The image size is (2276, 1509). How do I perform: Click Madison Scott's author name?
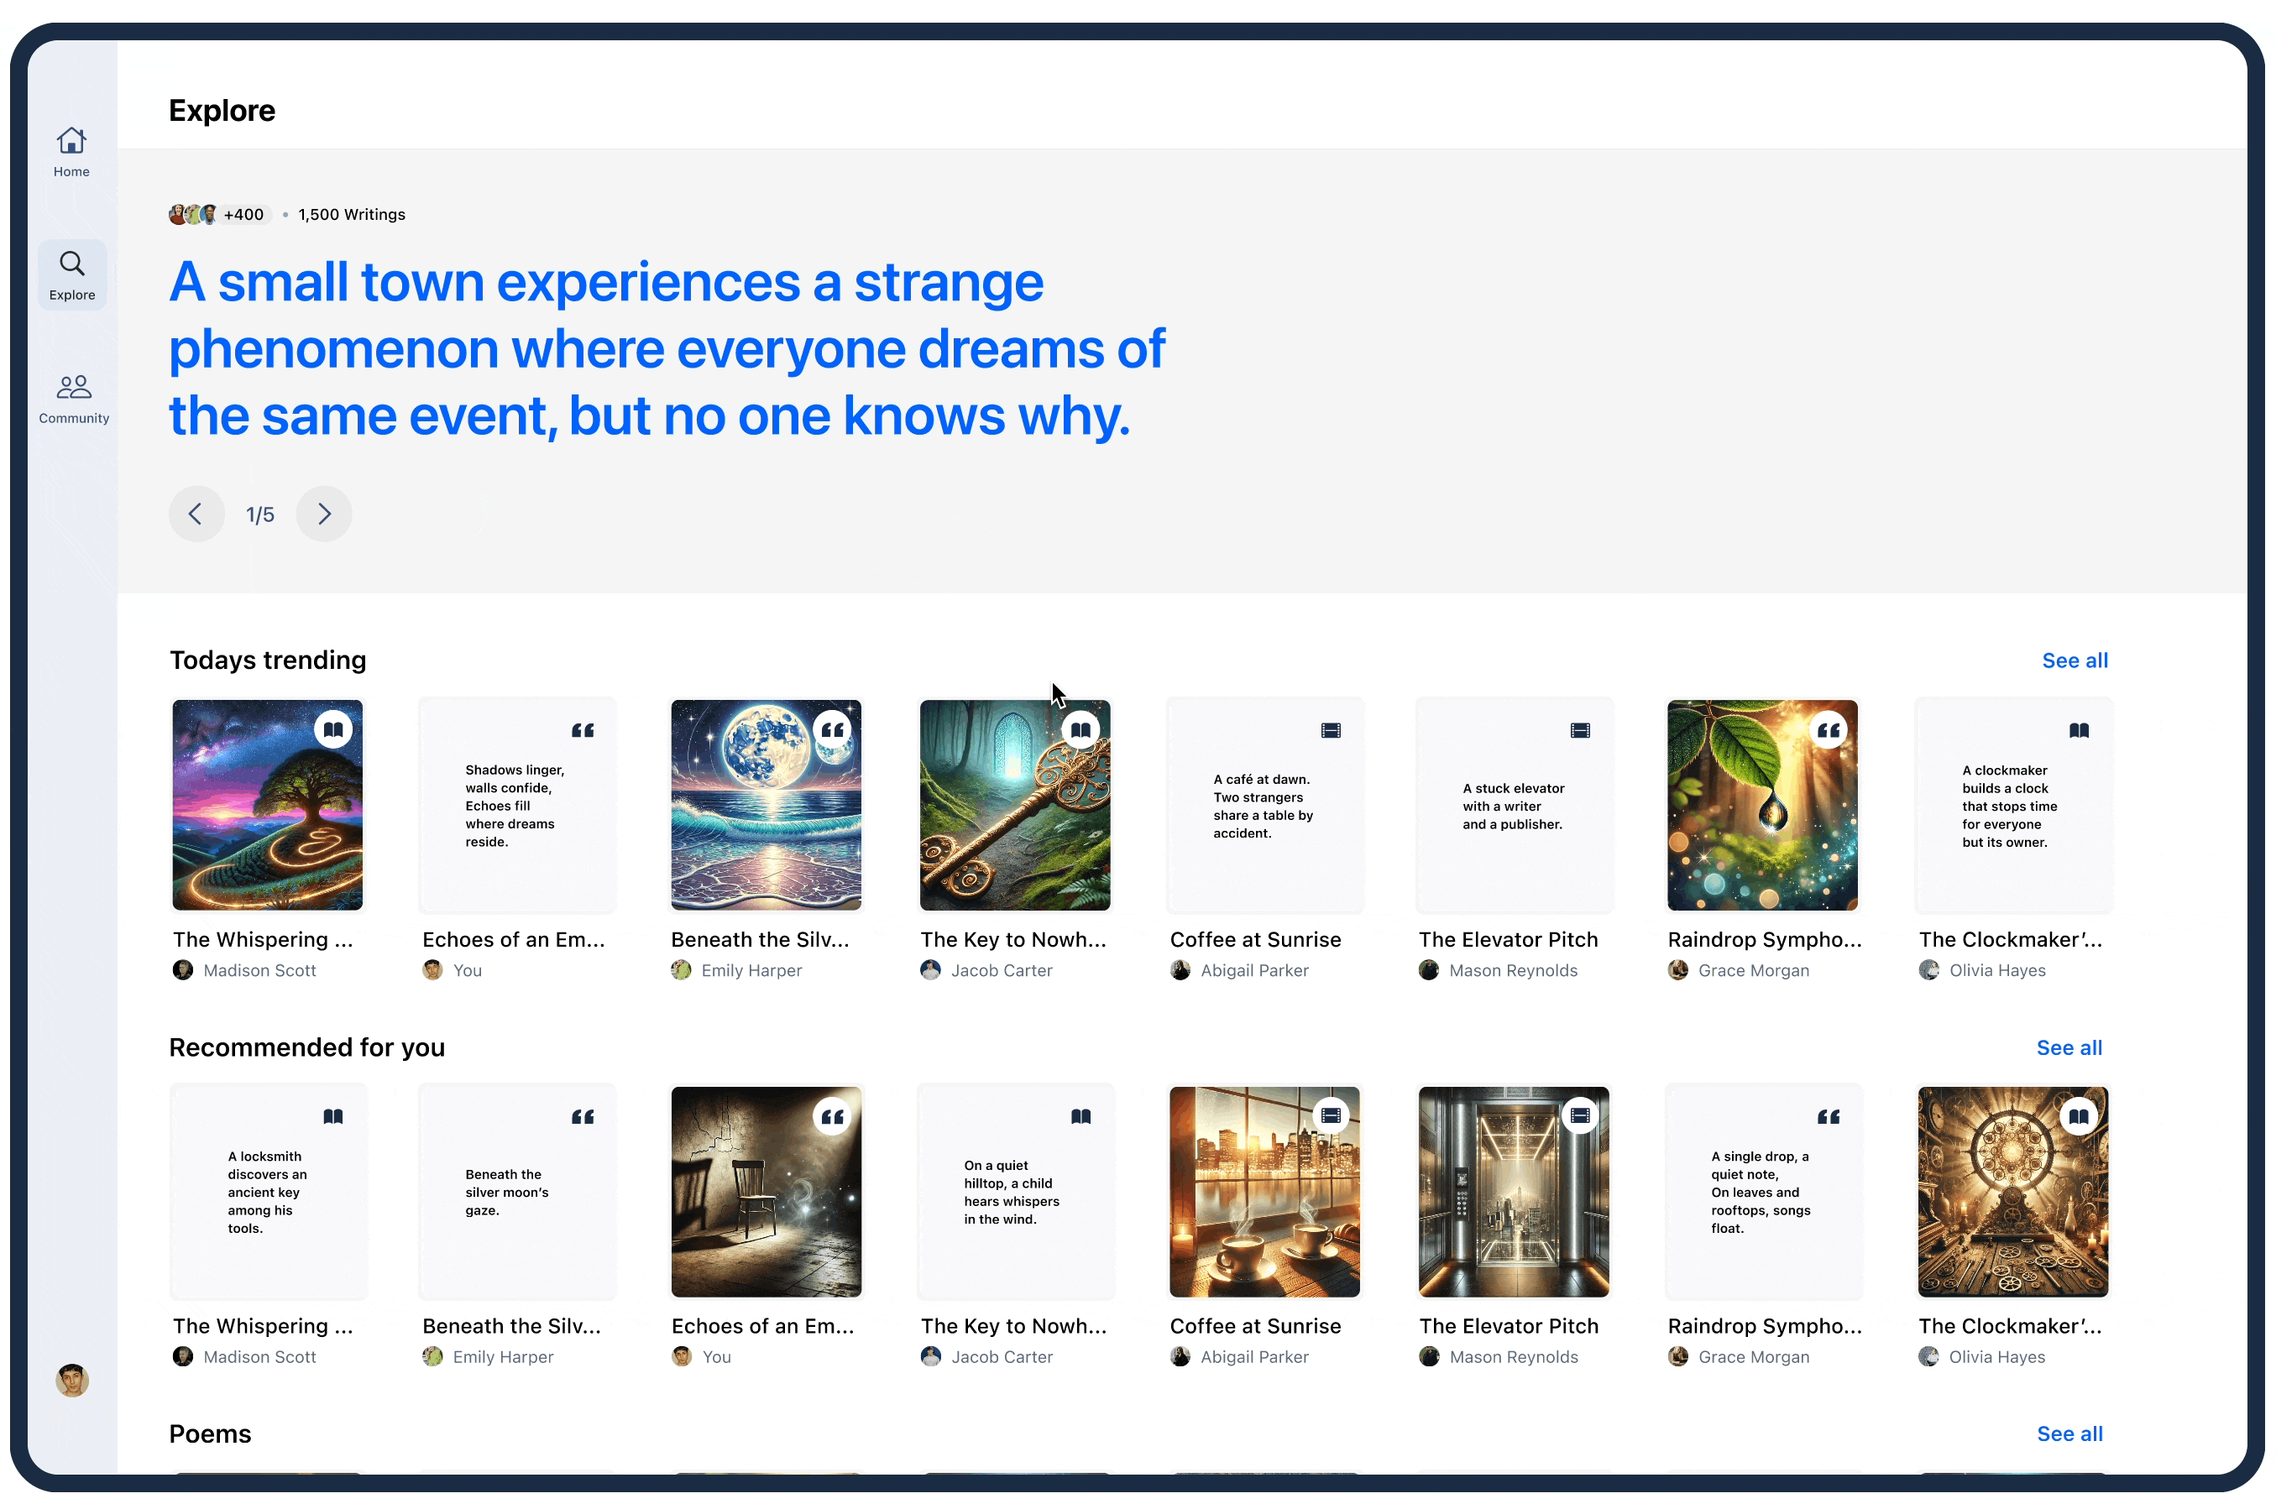pyautogui.click(x=260, y=970)
